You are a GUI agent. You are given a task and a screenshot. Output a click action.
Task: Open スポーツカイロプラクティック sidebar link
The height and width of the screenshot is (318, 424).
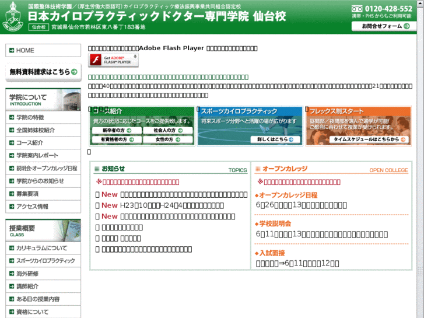pos(43,261)
